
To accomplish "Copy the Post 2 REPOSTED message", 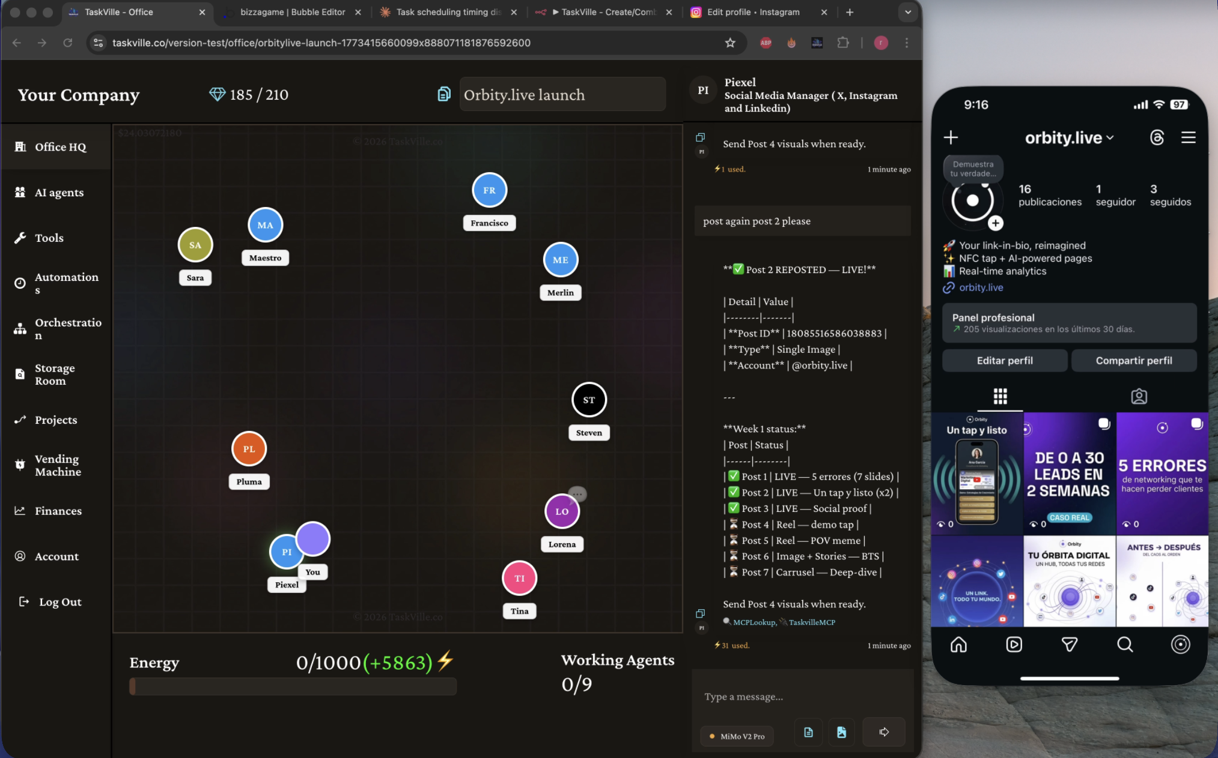I will [x=700, y=613].
